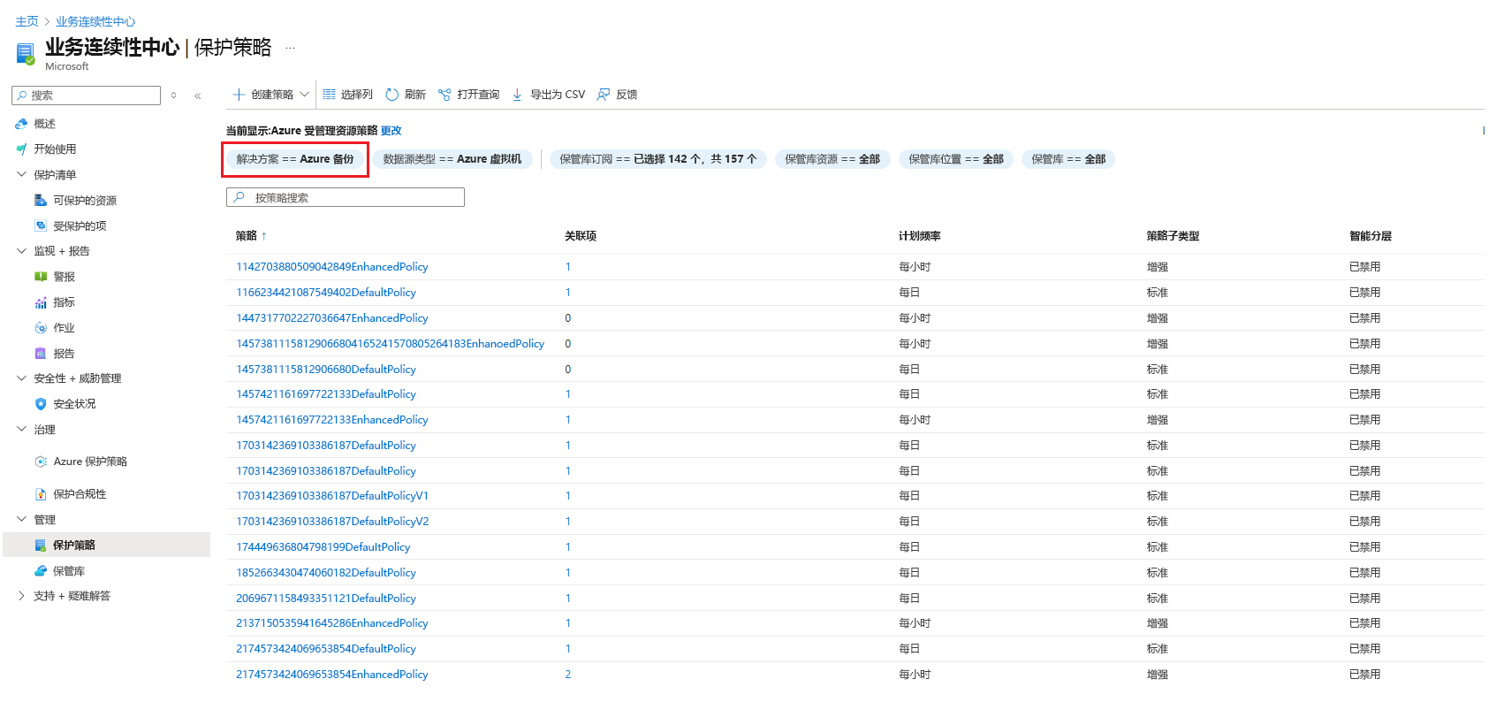The height and width of the screenshot is (702, 1489).
Task: Go to 可保护的资源 menu item
Action: click(85, 201)
